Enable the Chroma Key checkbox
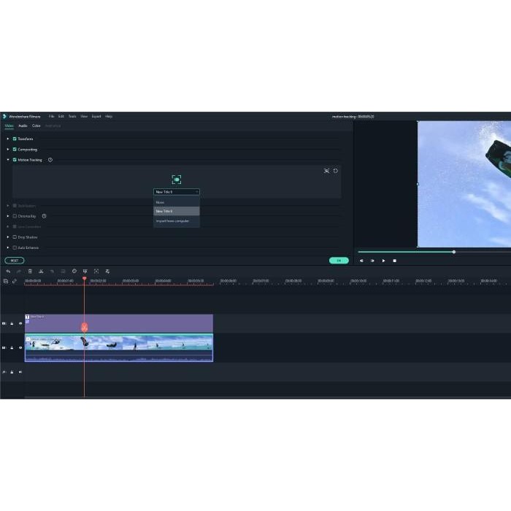Screen dimensions: 511x511 tap(15, 216)
